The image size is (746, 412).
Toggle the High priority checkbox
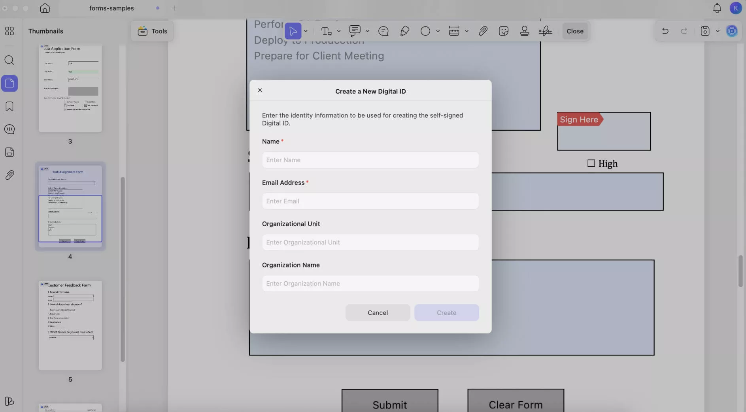591,163
